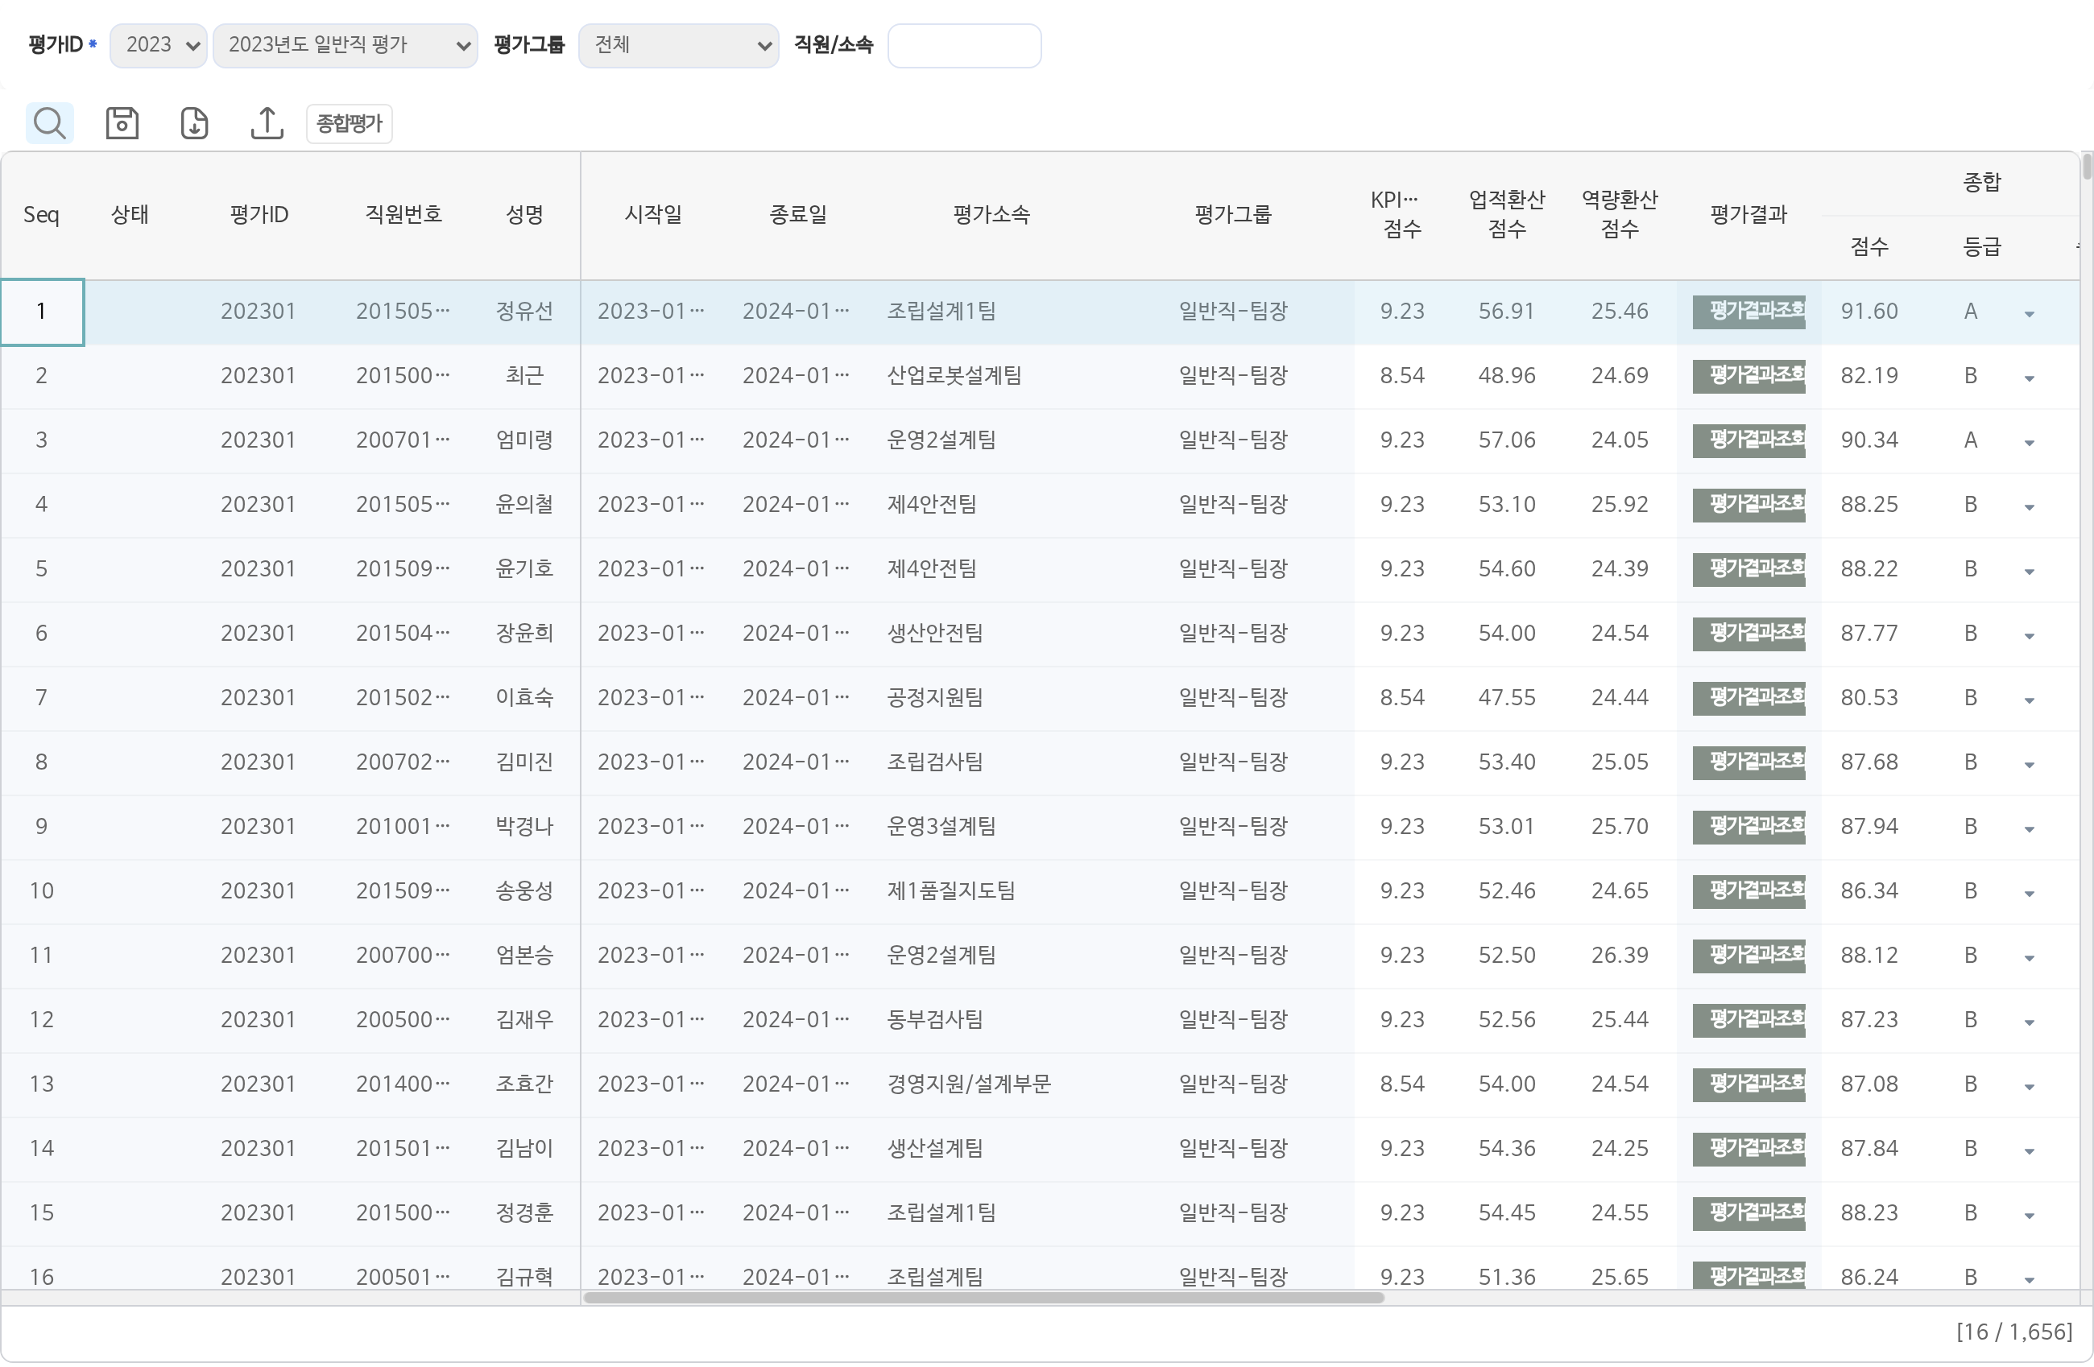
Task: Select score cell 80.53
Action: click(x=1868, y=697)
